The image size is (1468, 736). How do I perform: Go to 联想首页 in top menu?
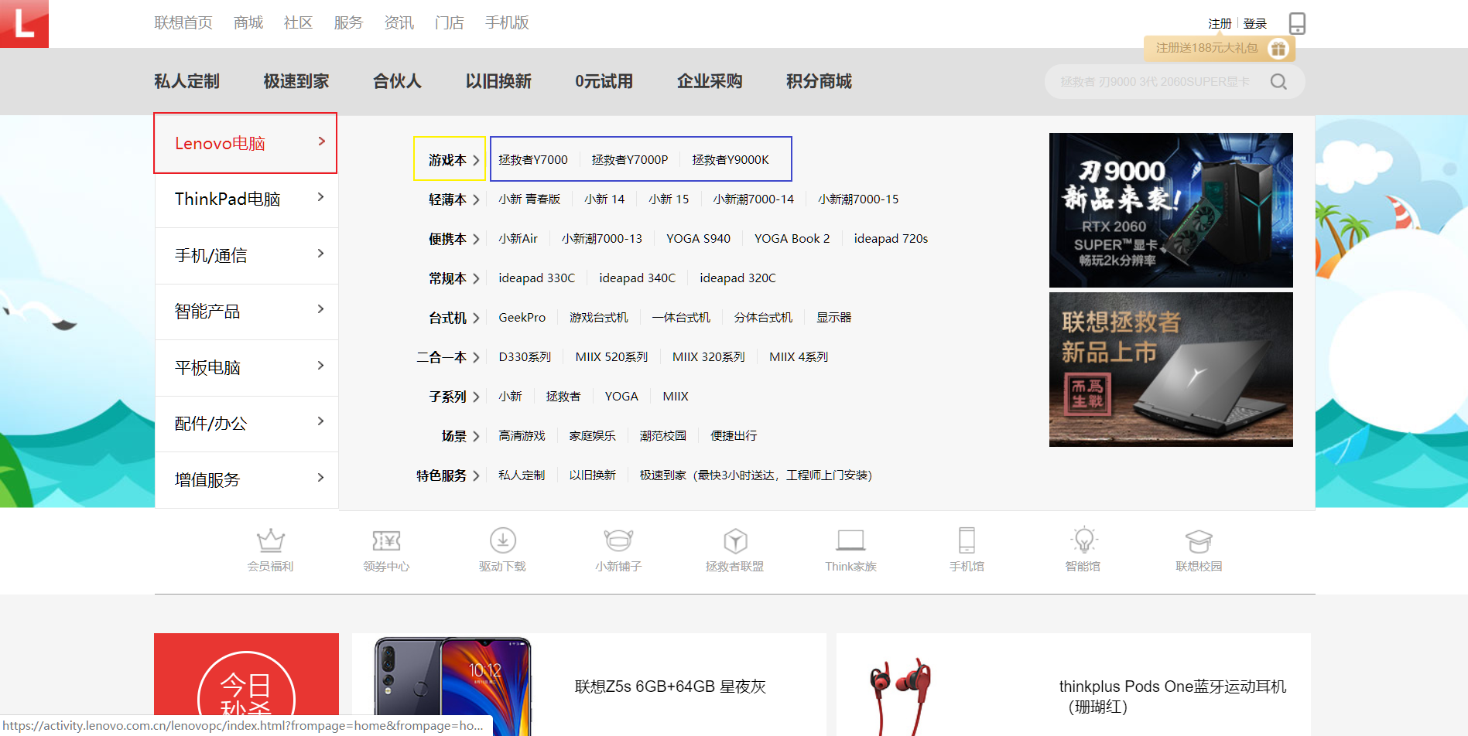183,23
